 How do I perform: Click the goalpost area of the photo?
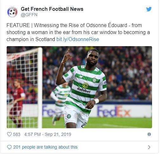(x=40, y=87)
